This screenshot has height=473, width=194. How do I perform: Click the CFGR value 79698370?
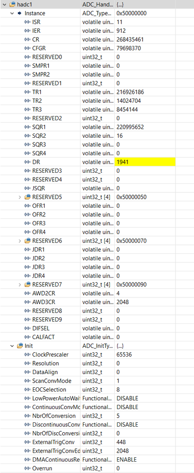pyautogui.click(x=128, y=48)
